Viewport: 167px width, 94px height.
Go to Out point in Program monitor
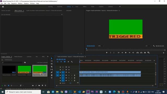coord(133,53)
